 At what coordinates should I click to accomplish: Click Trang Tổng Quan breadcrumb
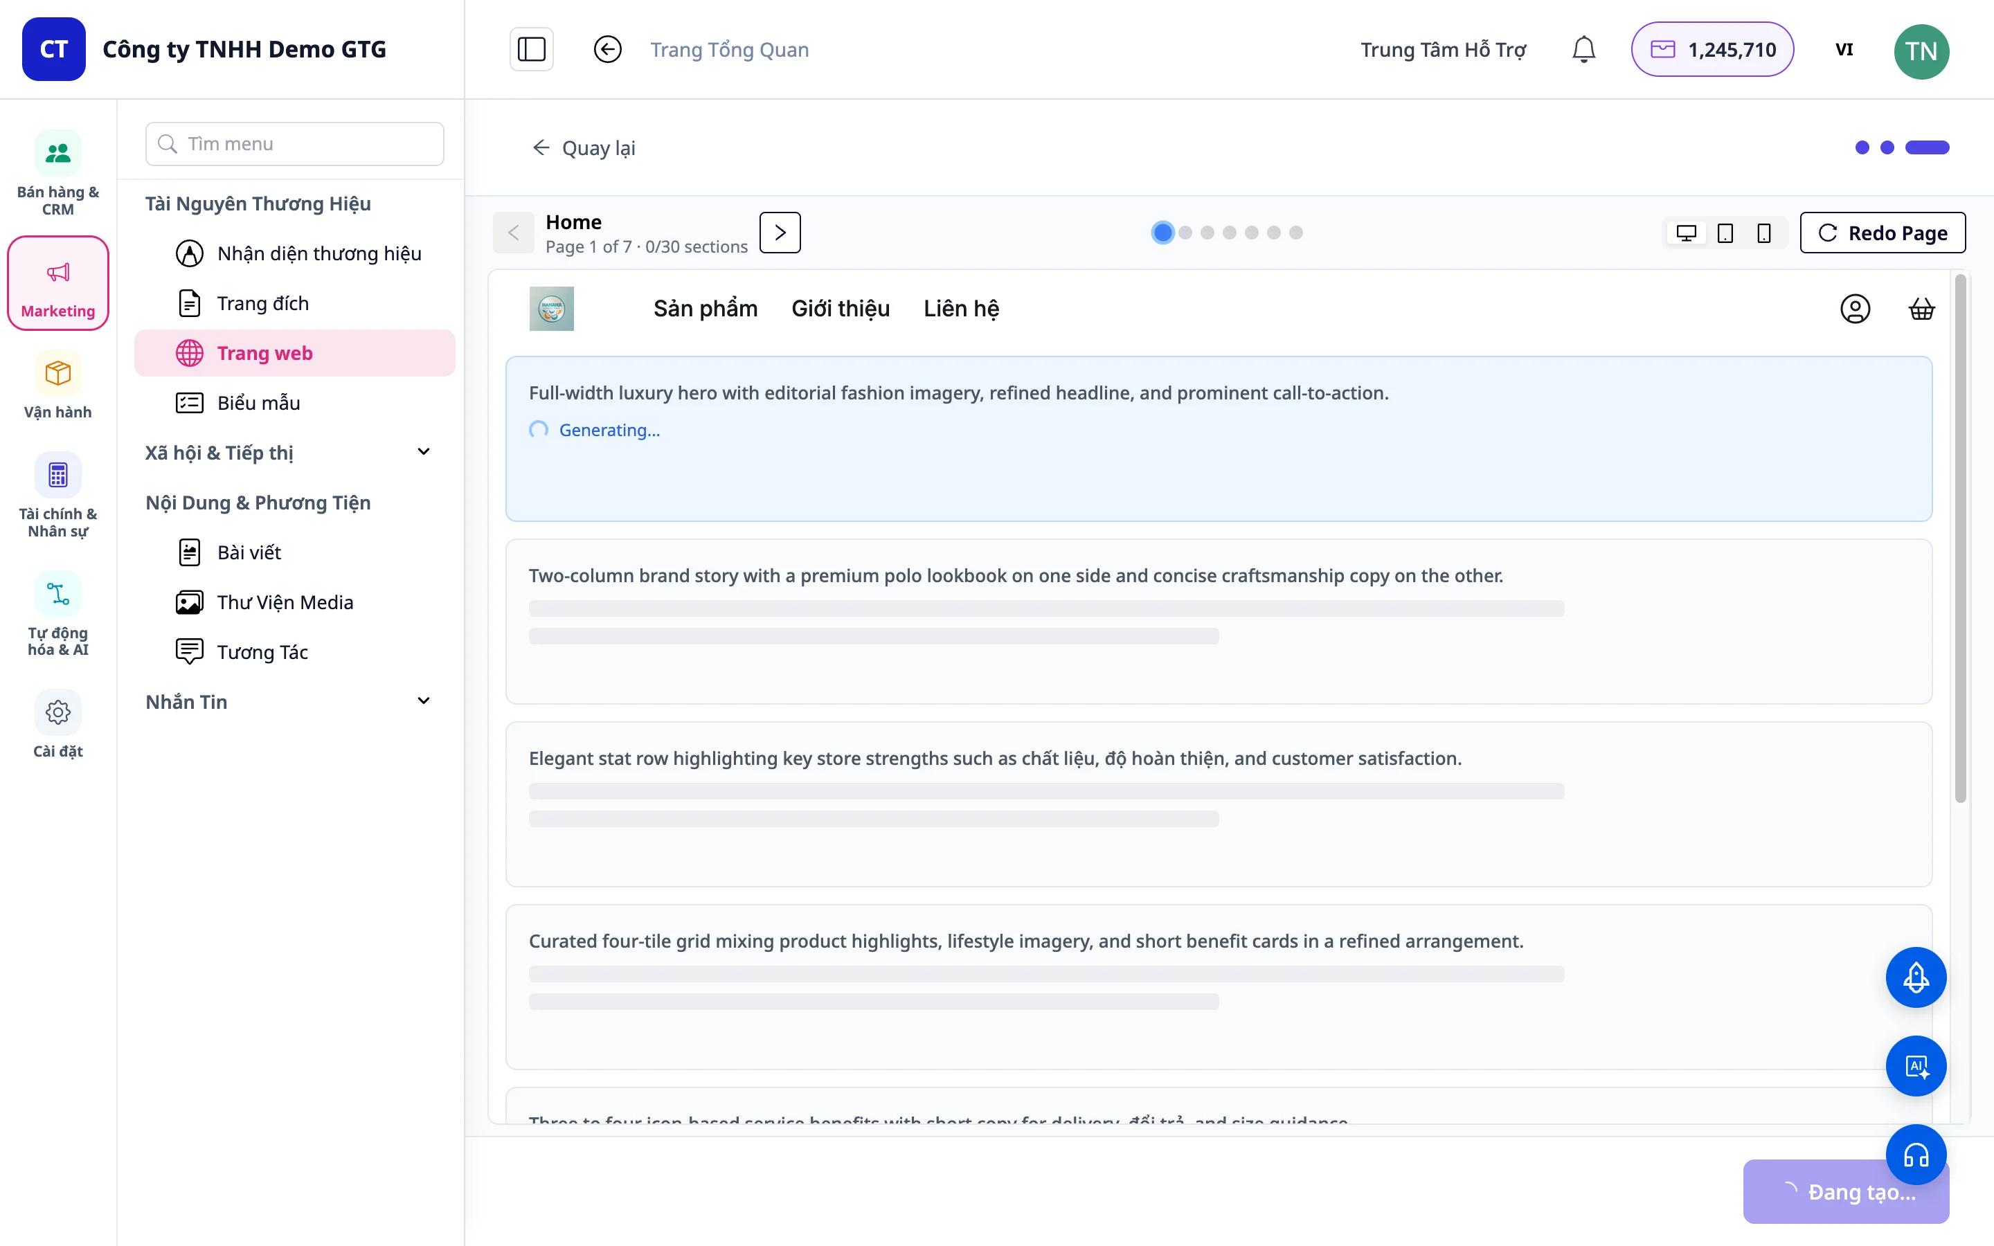[x=729, y=51]
